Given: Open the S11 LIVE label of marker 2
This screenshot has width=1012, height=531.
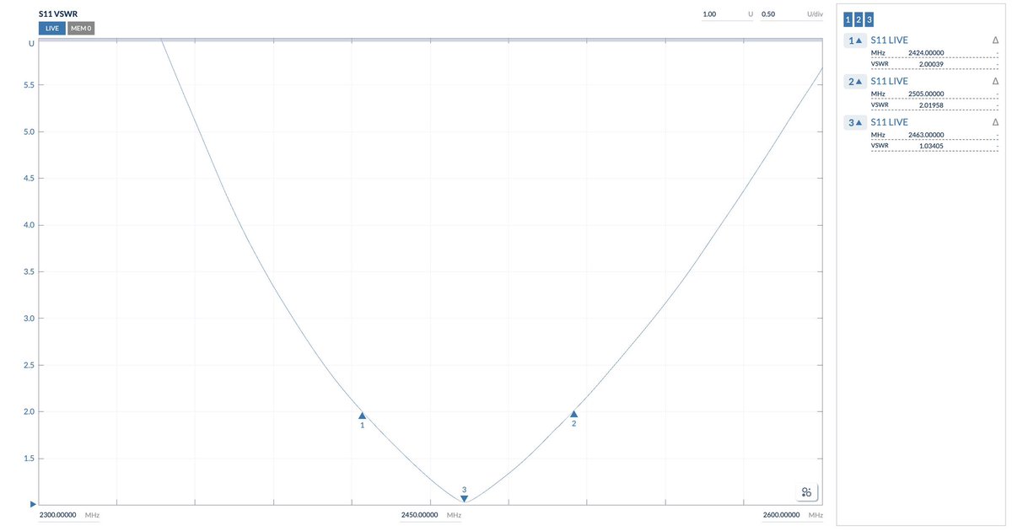Looking at the screenshot, I should click(x=889, y=82).
